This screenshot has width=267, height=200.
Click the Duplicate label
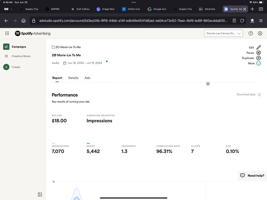248,58
